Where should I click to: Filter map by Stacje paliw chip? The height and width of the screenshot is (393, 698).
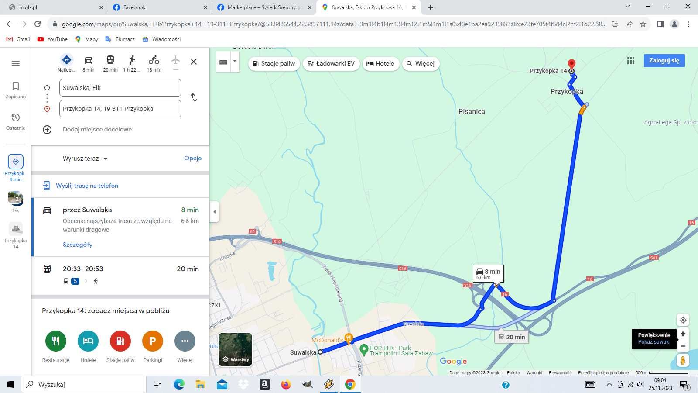pyautogui.click(x=274, y=63)
